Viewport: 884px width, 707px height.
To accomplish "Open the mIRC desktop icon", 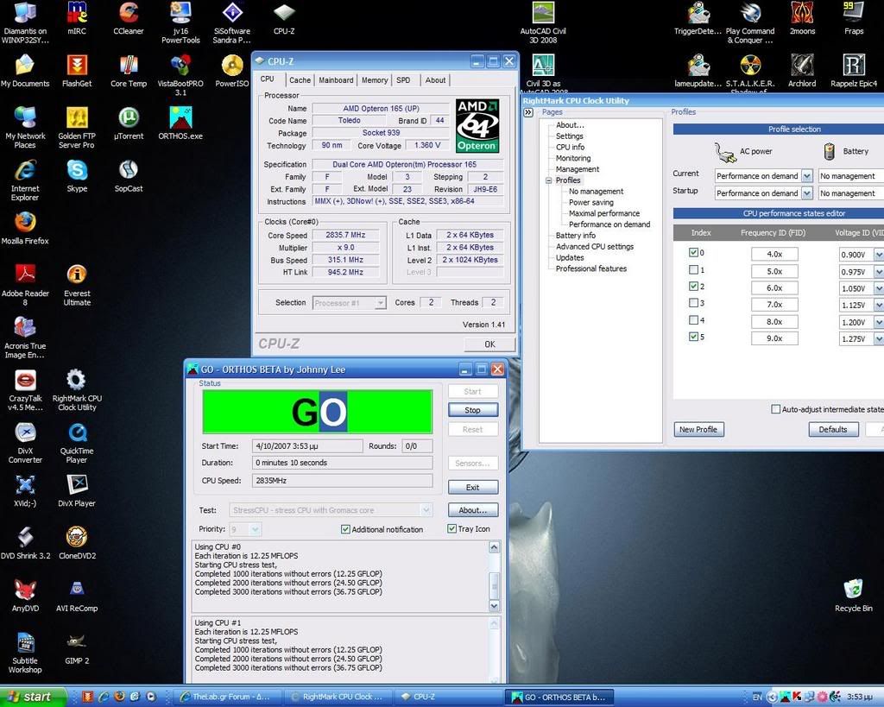I will pyautogui.click(x=77, y=17).
